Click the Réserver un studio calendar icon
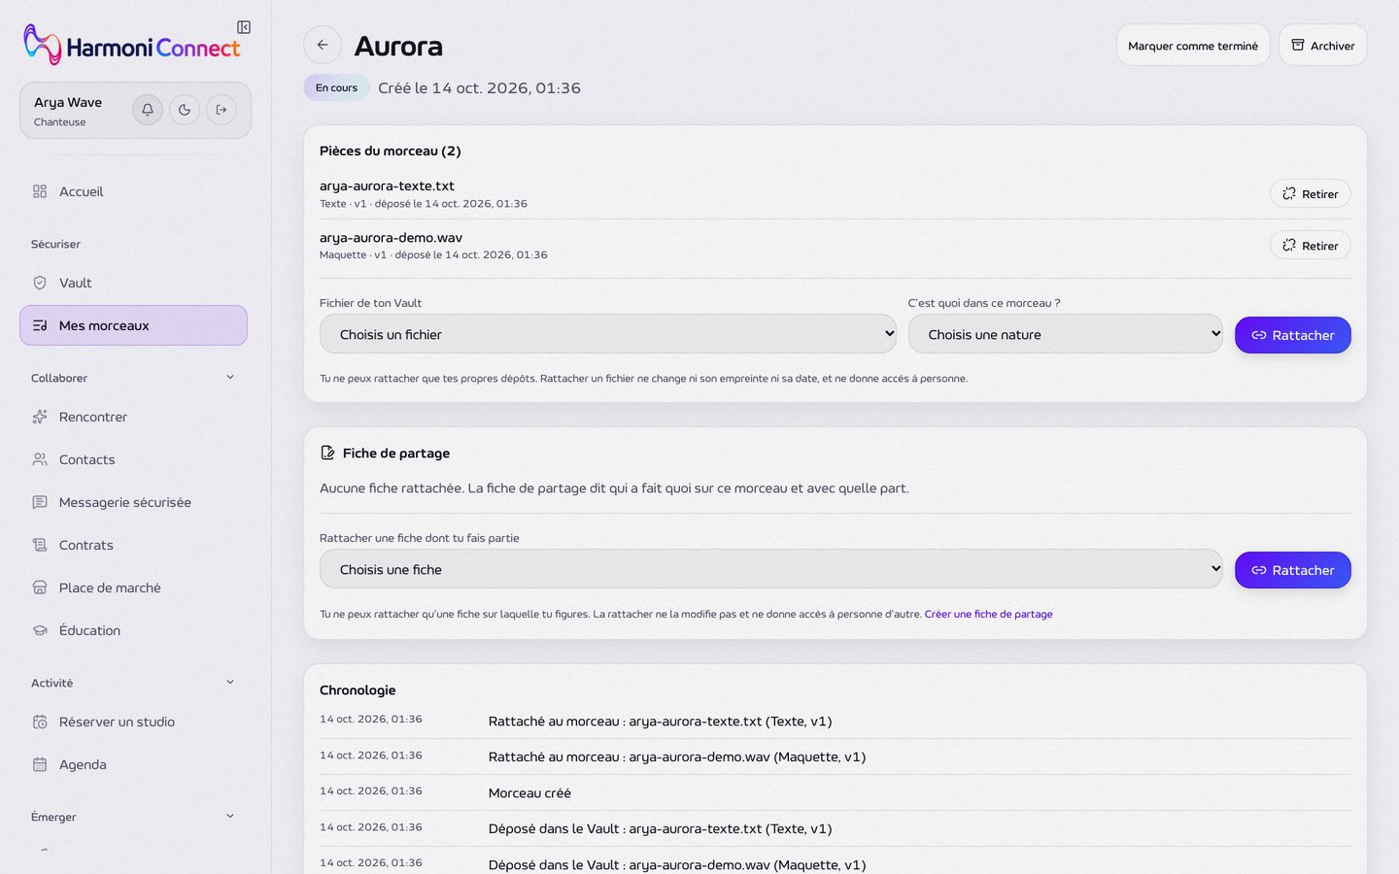 tap(40, 722)
